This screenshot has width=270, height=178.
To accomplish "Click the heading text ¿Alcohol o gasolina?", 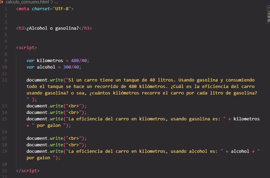I will (x=52, y=28).
